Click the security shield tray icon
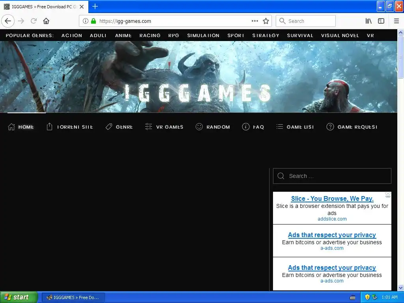 point(367,297)
